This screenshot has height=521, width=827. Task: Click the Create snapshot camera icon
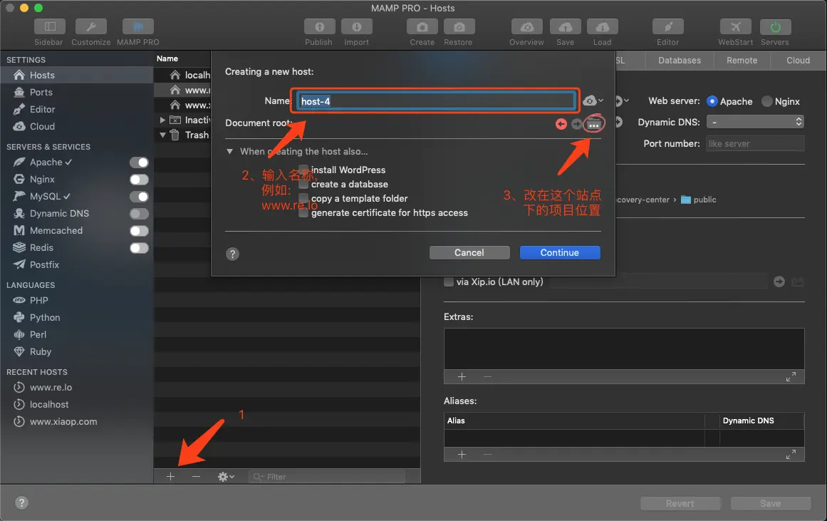tap(422, 26)
